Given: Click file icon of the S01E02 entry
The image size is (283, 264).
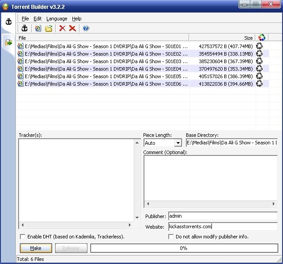Looking at the screenshot, I should point(20,54).
